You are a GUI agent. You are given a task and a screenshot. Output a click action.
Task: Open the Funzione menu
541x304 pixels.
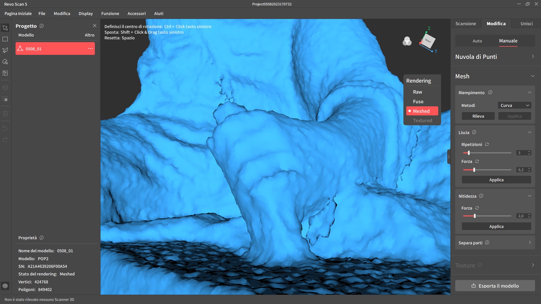pyautogui.click(x=110, y=14)
